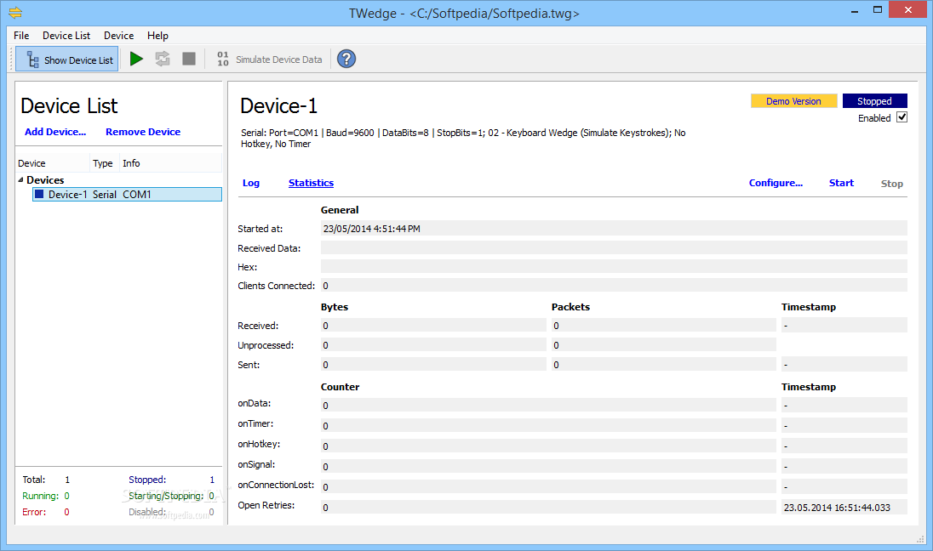
Task: Select Device-1 Serial COM1 row
Action: 128,195
